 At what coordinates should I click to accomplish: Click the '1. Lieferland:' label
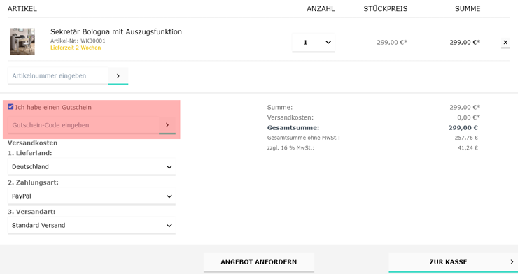(29, 153)
